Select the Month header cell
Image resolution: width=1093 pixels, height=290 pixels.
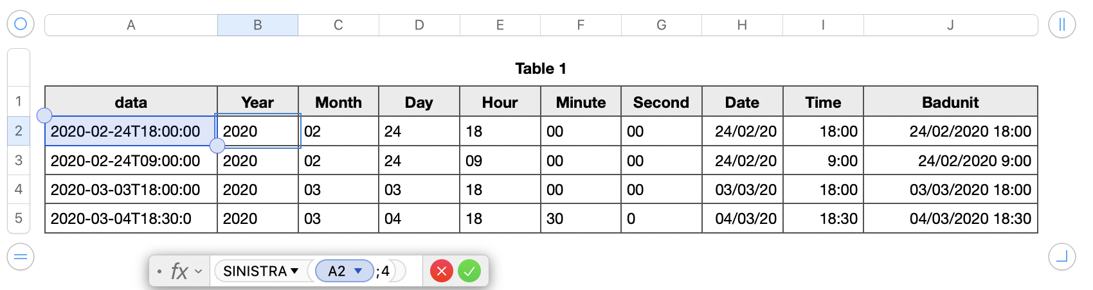pos(338,103)
